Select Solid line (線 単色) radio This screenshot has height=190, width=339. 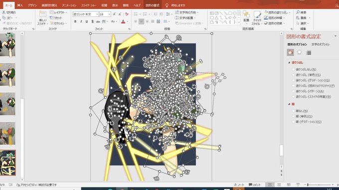click(293, 116)
